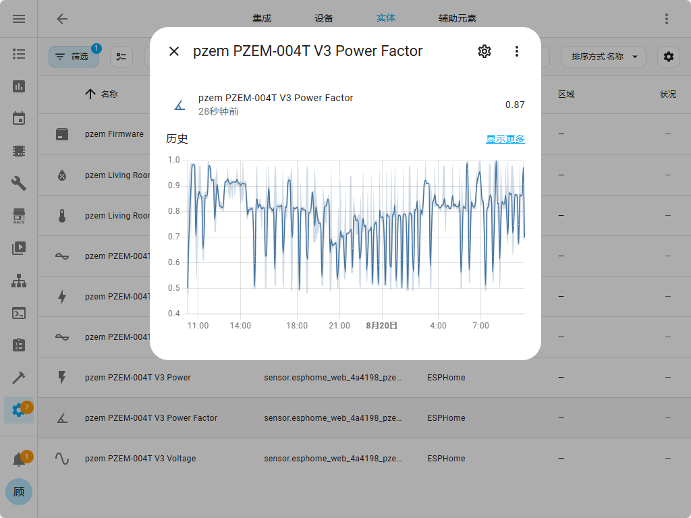Open HACS store icon in sidebar

19,216
